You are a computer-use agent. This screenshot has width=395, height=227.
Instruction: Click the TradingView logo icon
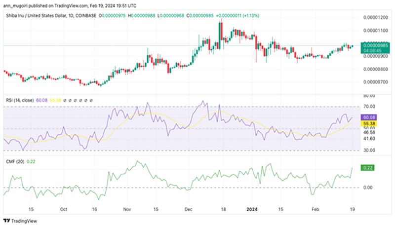click(x=6, y=221)
